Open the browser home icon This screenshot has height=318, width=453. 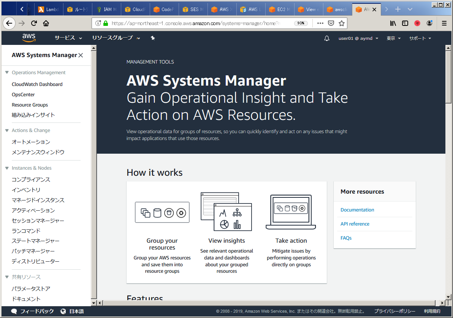click(46, 23)
